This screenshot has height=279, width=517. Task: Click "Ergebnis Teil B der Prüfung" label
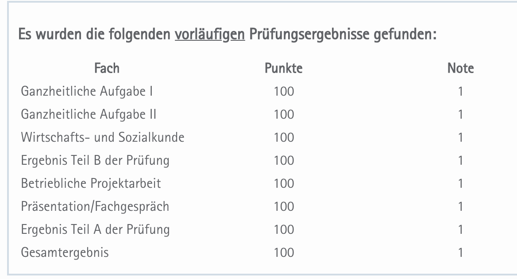95,161
